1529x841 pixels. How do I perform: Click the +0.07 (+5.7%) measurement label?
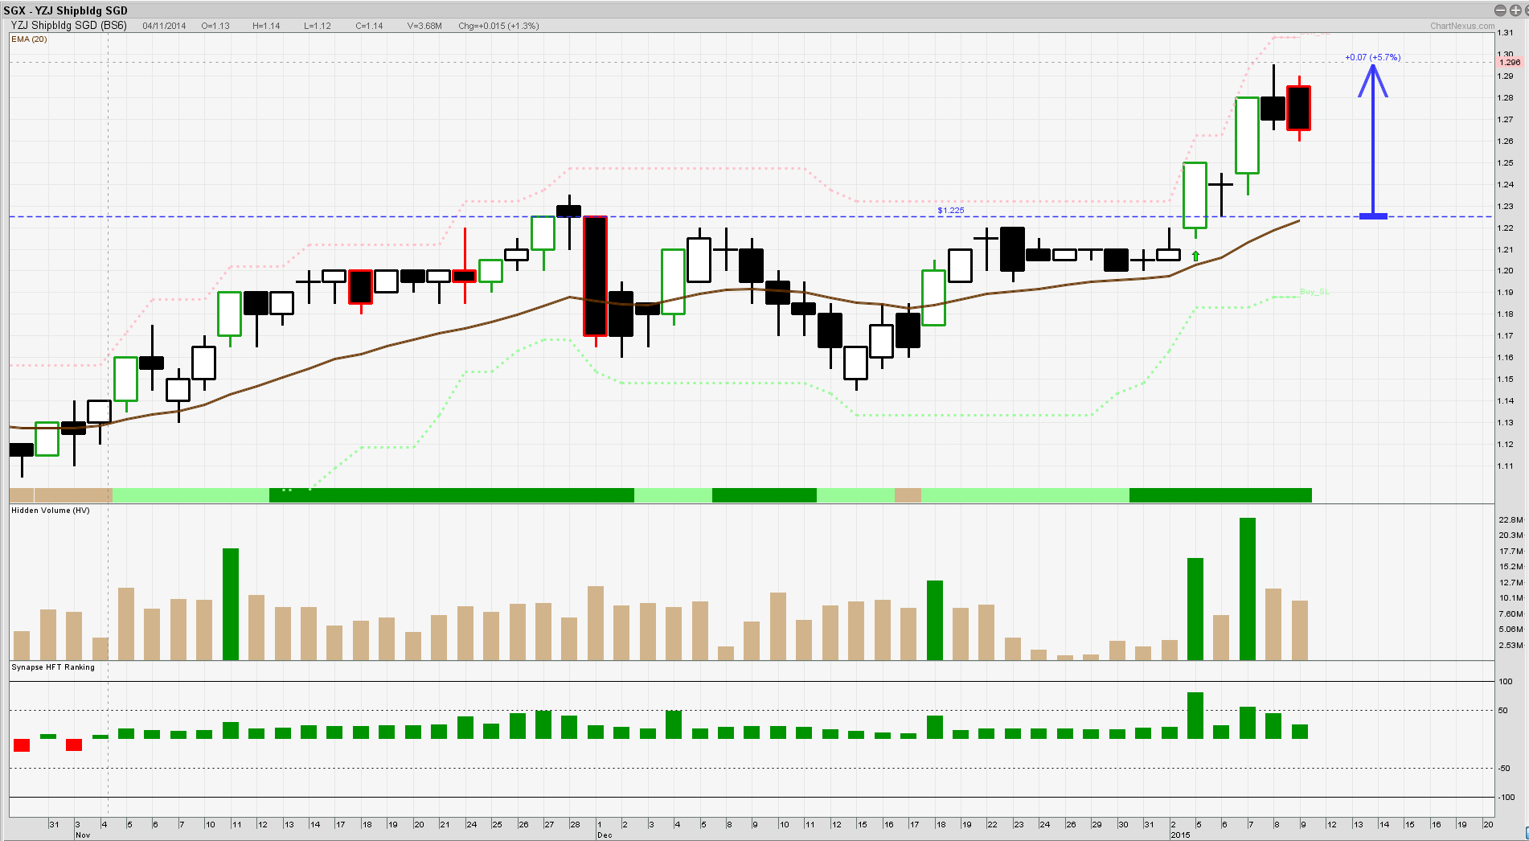(x=1372, y=57)
